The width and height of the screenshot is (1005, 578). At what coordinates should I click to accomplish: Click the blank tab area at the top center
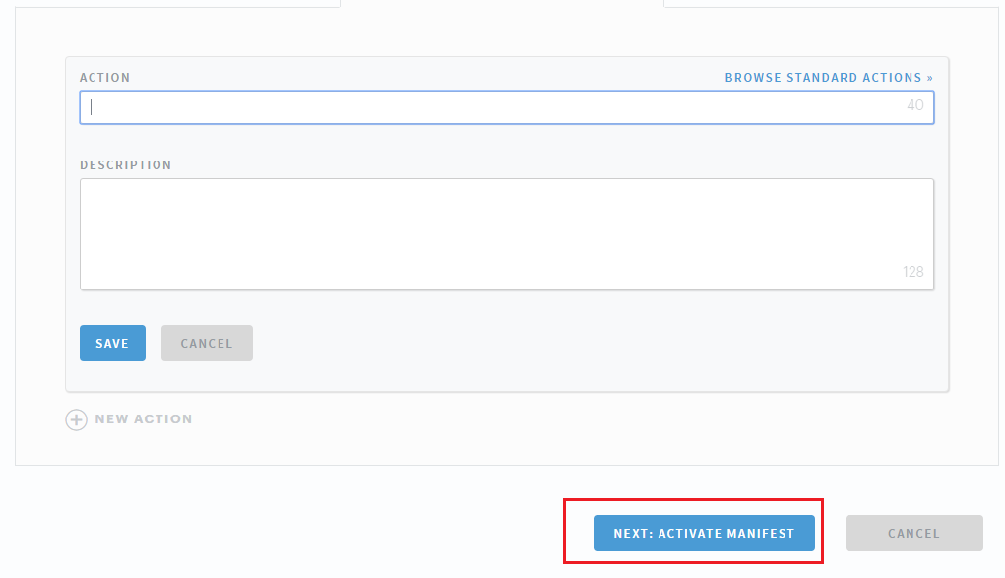click(502, 4)
